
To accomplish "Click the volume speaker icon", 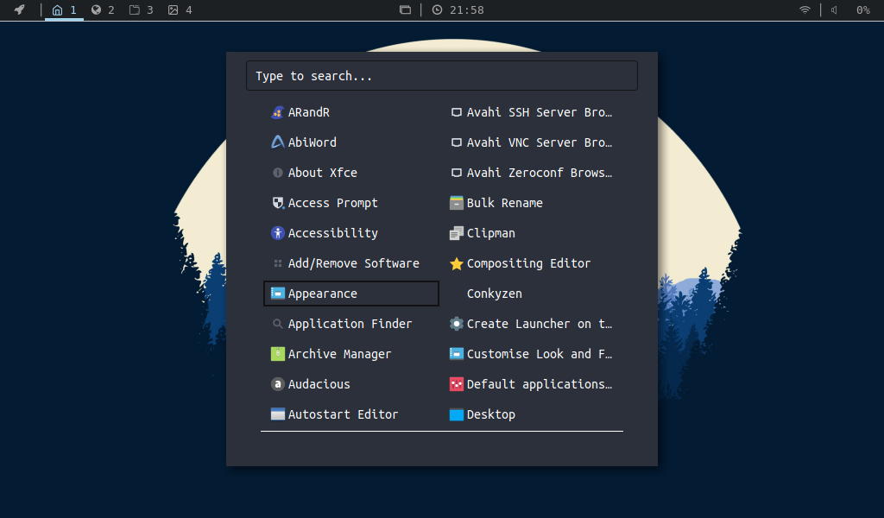I will click(x=835, y=9).
